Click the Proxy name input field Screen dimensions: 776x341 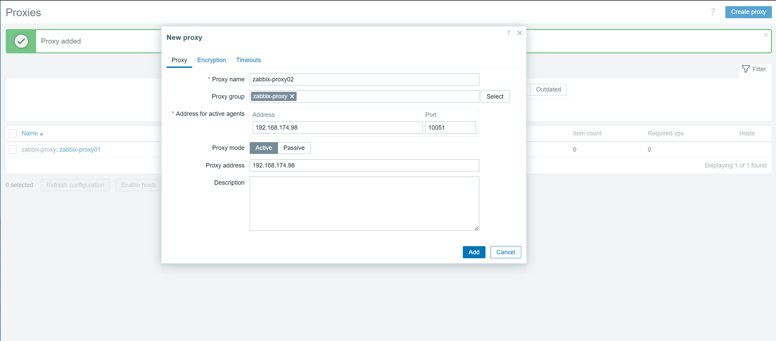[364, 79]
